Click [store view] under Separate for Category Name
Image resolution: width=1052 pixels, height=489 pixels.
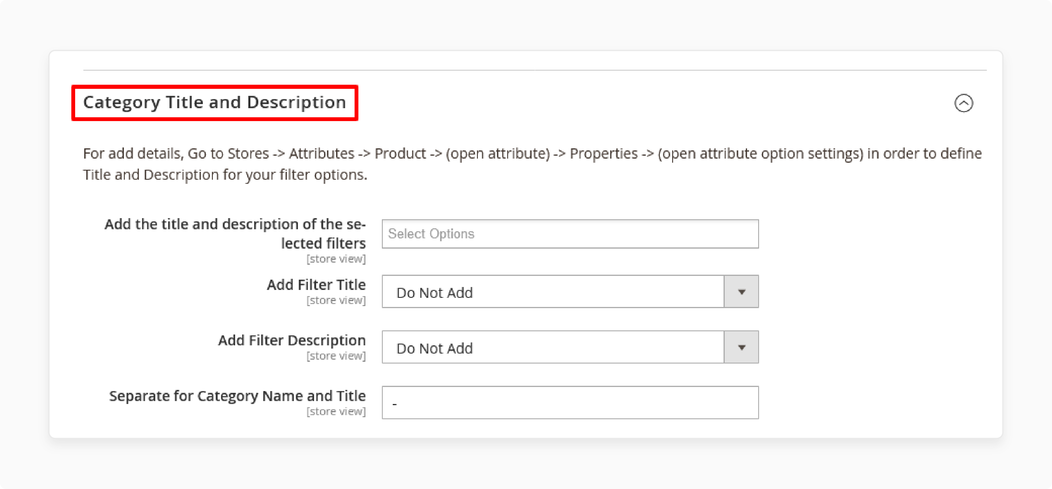pyautogui.click(x=336, y=411)
